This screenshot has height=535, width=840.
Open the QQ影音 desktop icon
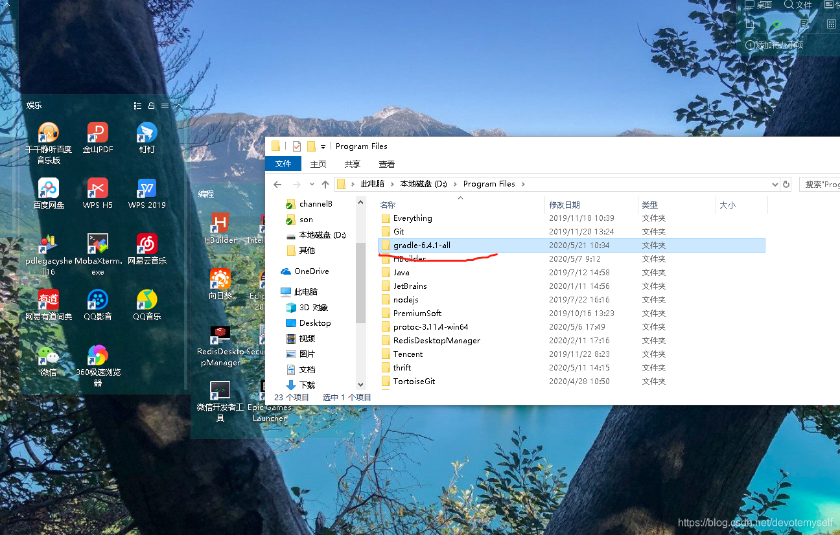pos(98,306)
